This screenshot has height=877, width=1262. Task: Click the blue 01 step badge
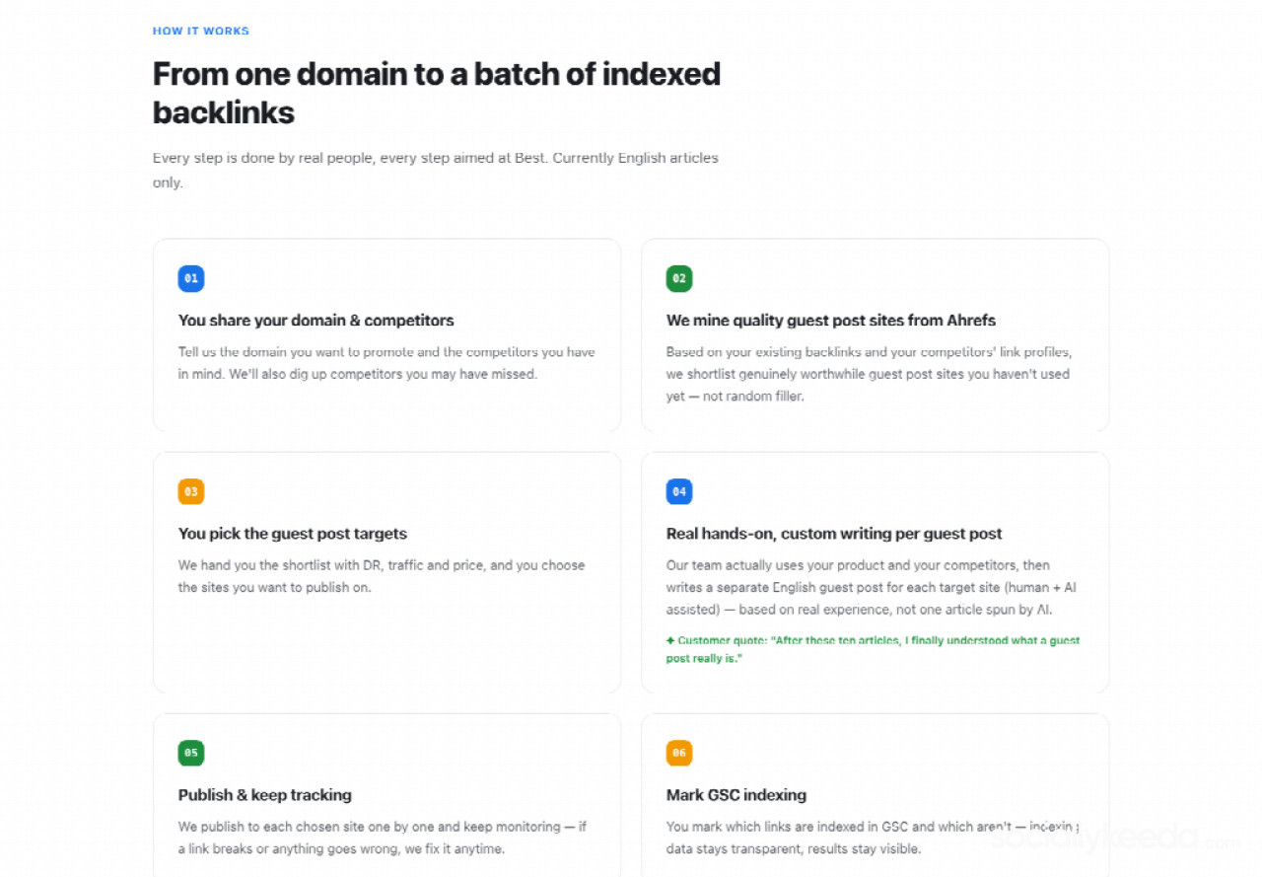click(191, 279)
